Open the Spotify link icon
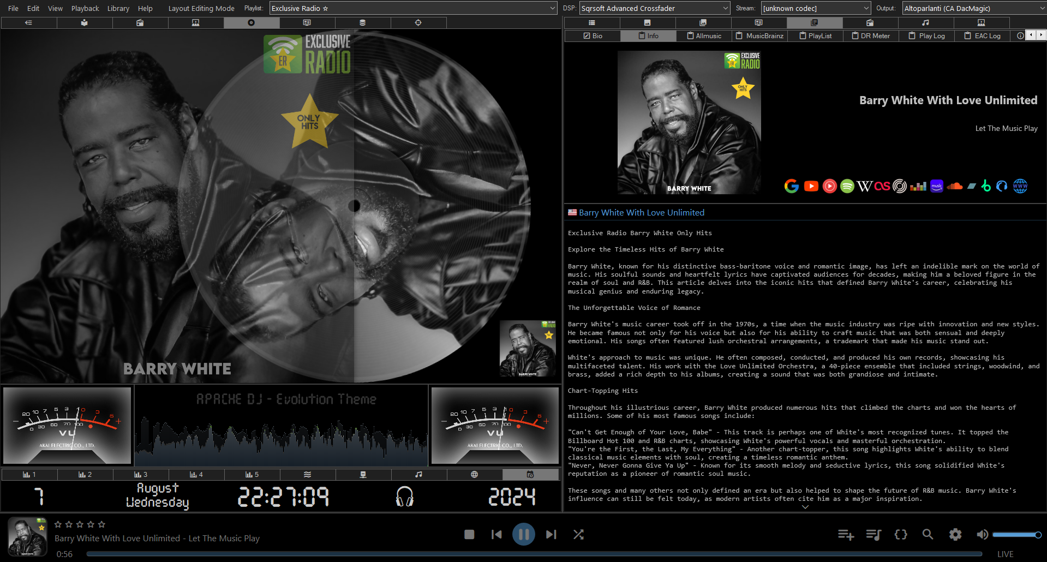This screenshot has height=562, width=1047. pyautogui.click(x=847, y=186)
